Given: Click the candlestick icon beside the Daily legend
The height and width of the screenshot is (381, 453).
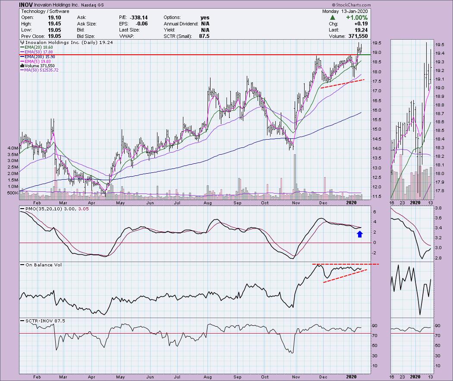Looking at the screenshot, I should [22, 42].
